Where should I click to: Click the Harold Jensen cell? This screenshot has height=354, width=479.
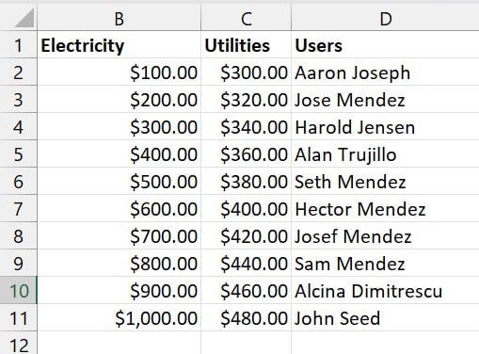(x=385, y=126)
